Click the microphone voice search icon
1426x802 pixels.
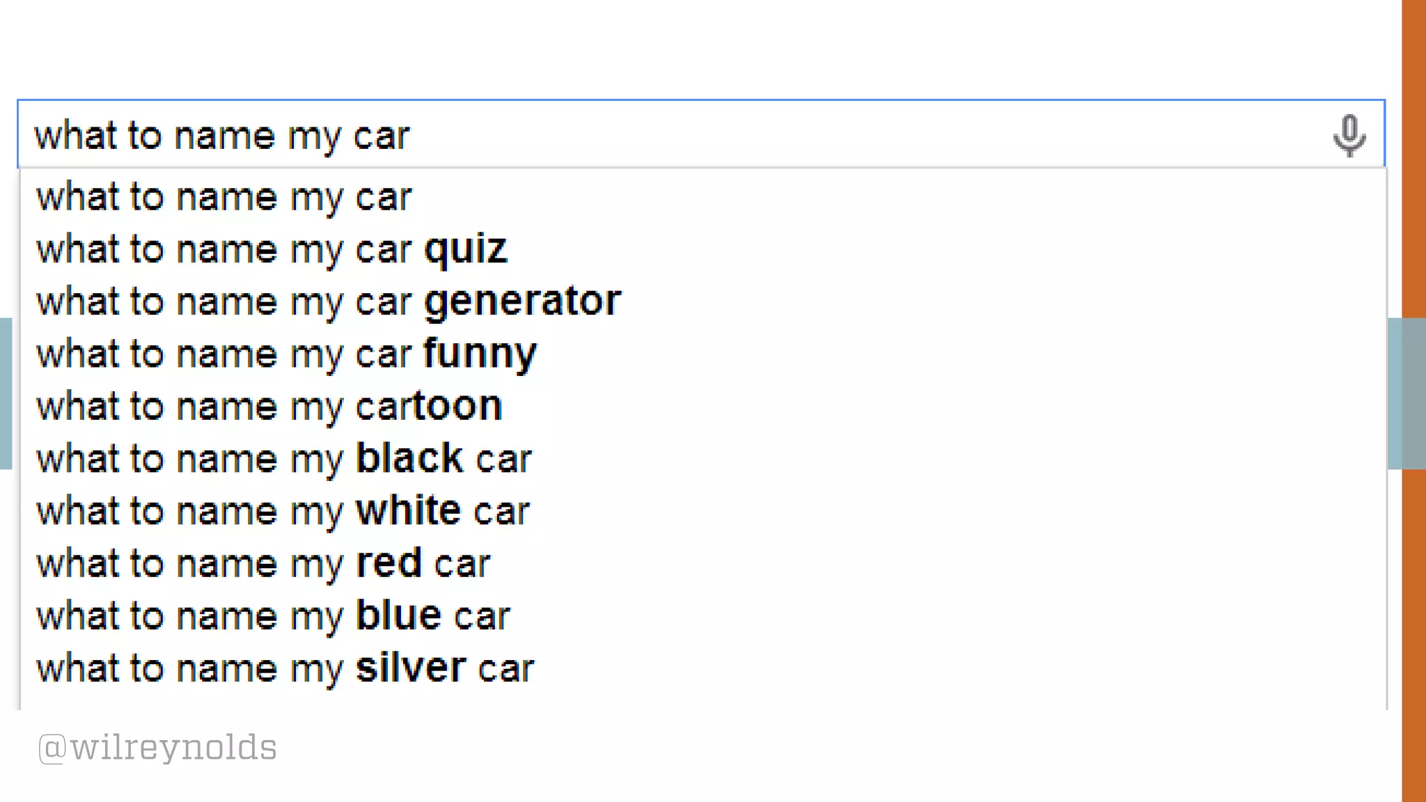click(x=1349, y=135)
